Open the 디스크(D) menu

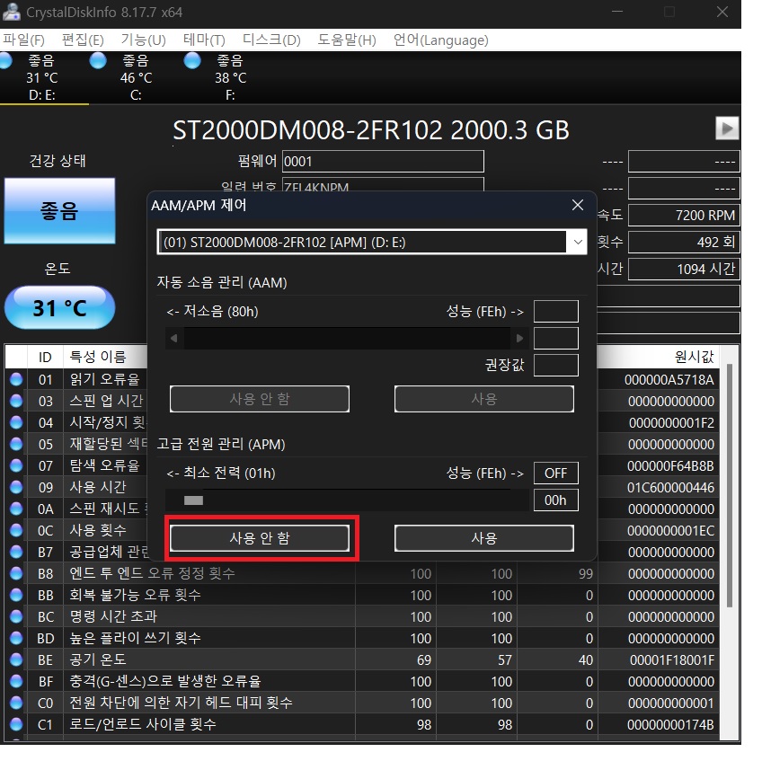point(271,40)
